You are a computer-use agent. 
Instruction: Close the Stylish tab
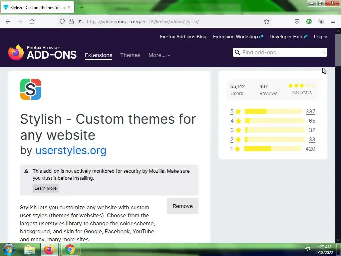point(69,7)
